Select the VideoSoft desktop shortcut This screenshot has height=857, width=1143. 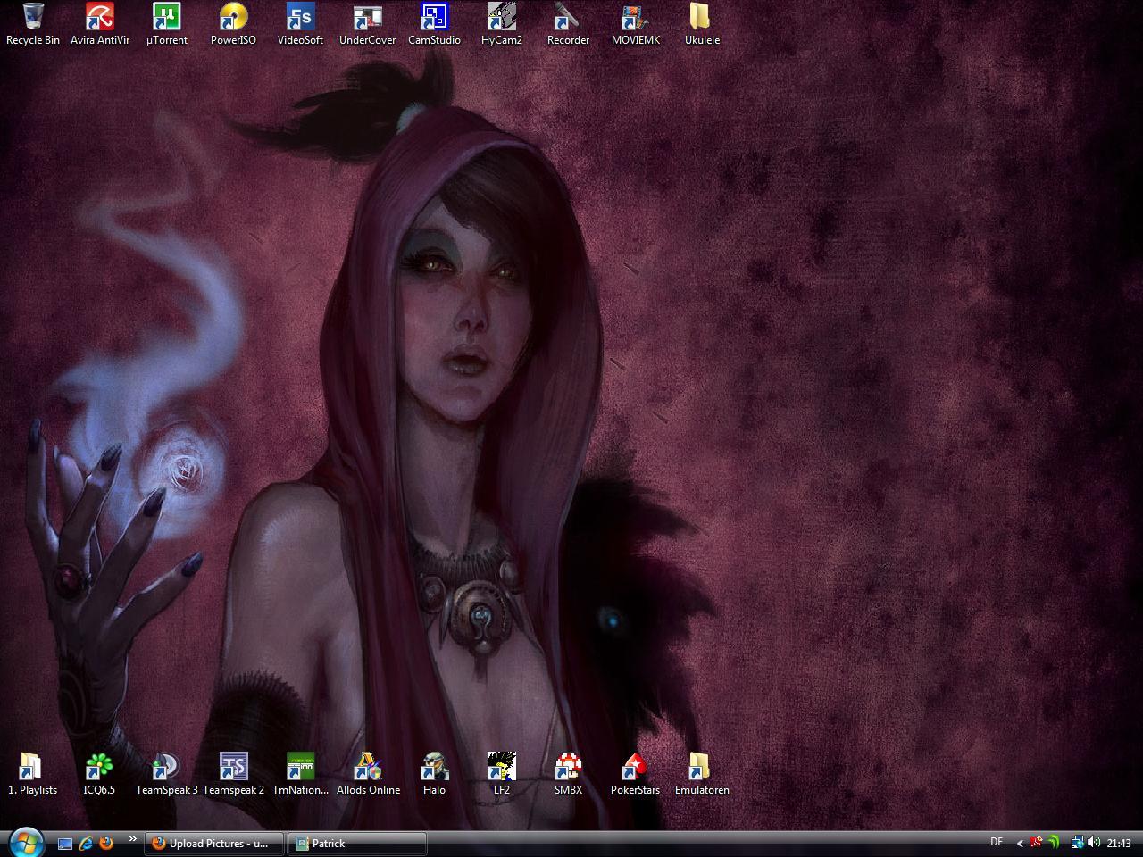tap(301, 24)
